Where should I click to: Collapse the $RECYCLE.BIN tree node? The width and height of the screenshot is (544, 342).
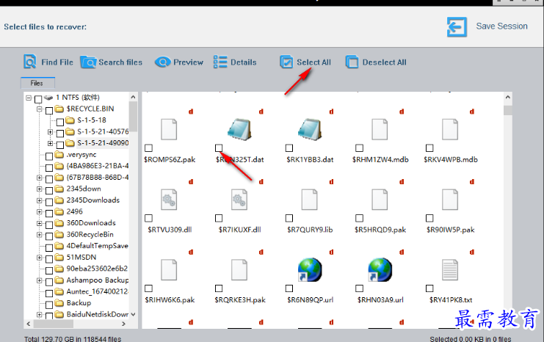(x=40, y=109)
